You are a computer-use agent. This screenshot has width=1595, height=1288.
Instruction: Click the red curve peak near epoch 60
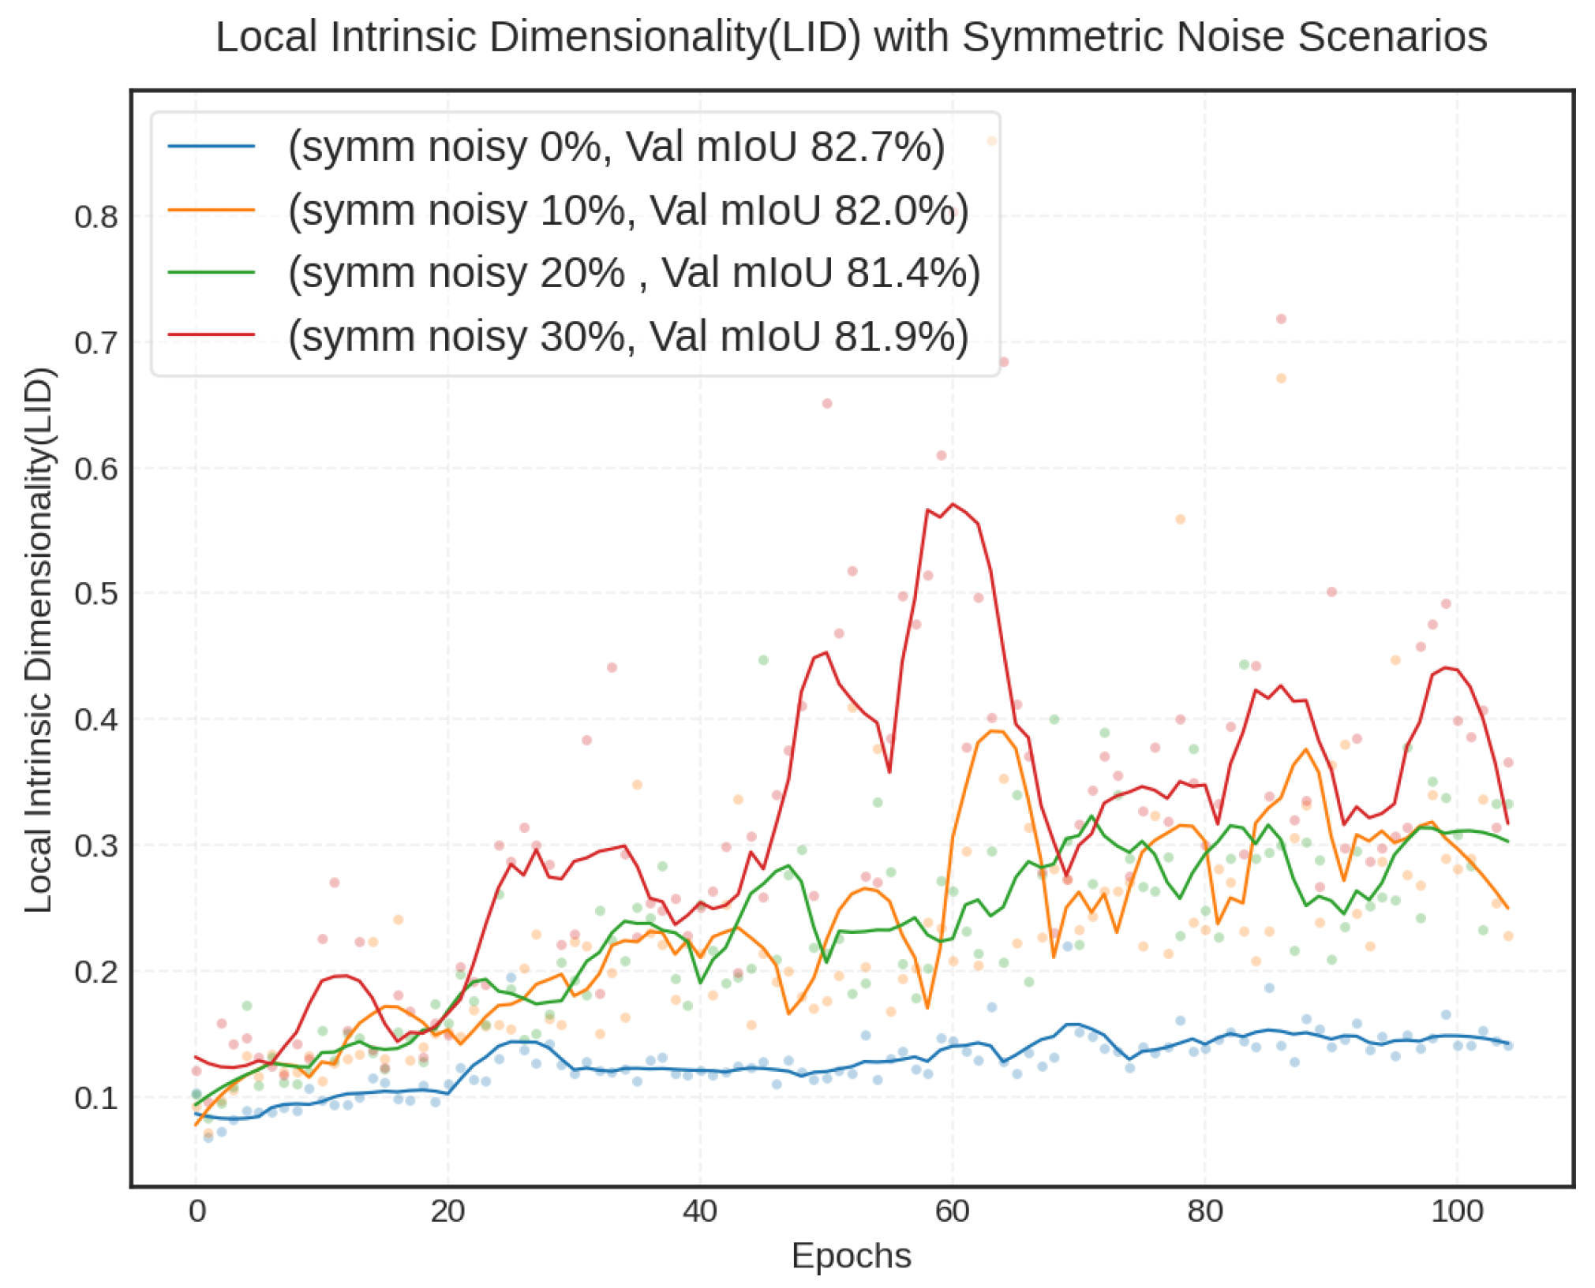tap(953, 504)
